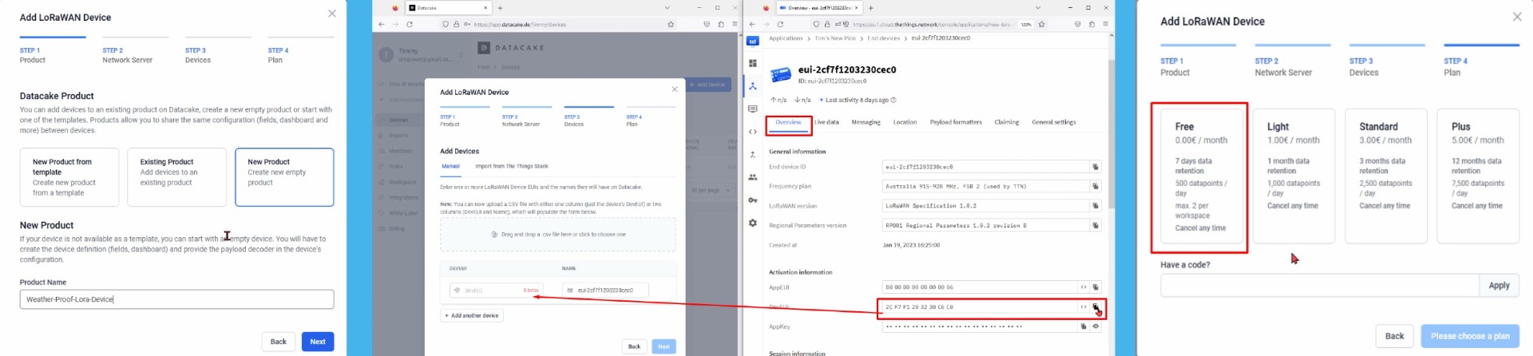Open live data icon in Things Network sidebar
Screen dimensions: 1533x356
[x=752, y=109]
